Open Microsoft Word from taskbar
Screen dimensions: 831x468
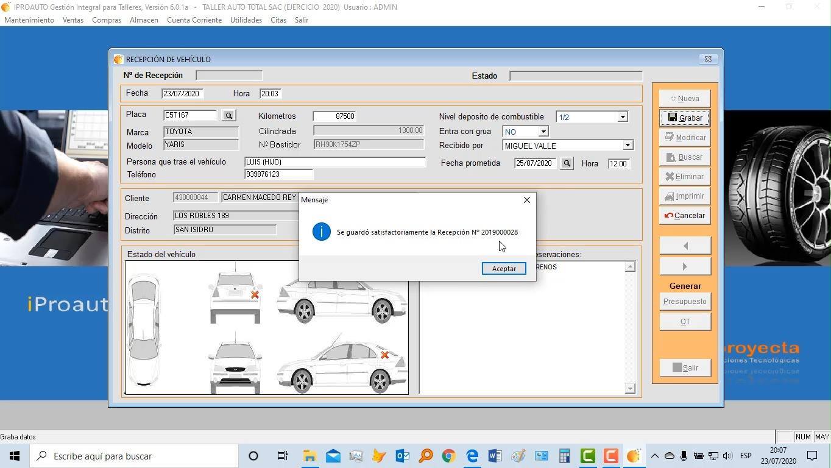coord(495,456)
